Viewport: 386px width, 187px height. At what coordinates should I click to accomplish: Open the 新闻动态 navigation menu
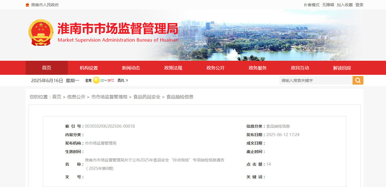pos(131,68)
